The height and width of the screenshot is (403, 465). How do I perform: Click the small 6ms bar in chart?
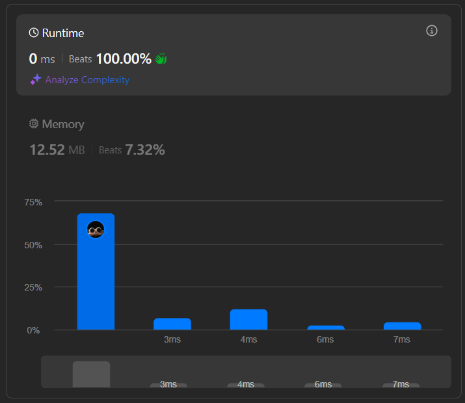click(325, 328)
